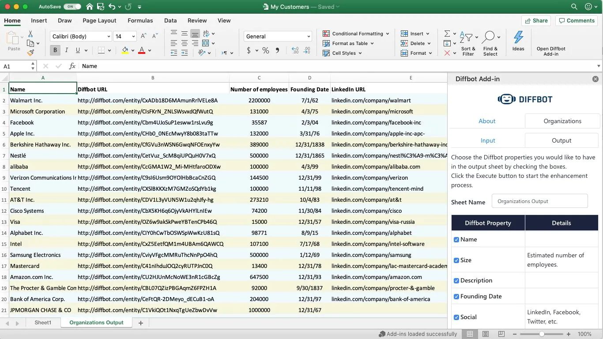The image size is (603, 339).
Task: Switch to Page Break Preview view
Action: (501, 334)
